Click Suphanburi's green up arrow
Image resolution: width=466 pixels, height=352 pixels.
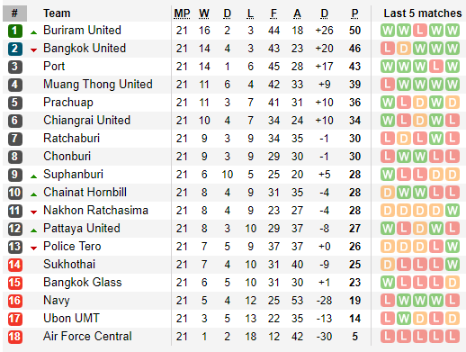(34, 176)
